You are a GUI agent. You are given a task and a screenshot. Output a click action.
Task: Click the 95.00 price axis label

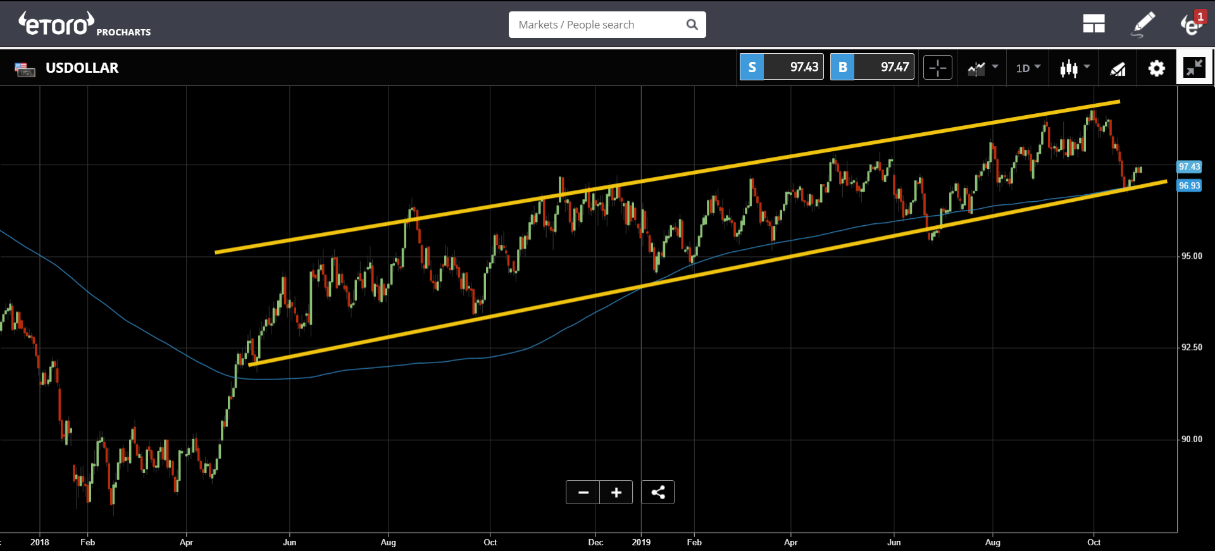[x=1192, y=256]
